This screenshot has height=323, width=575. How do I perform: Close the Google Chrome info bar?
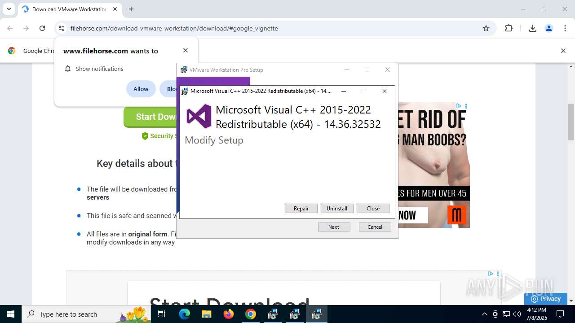coord(563,51)
